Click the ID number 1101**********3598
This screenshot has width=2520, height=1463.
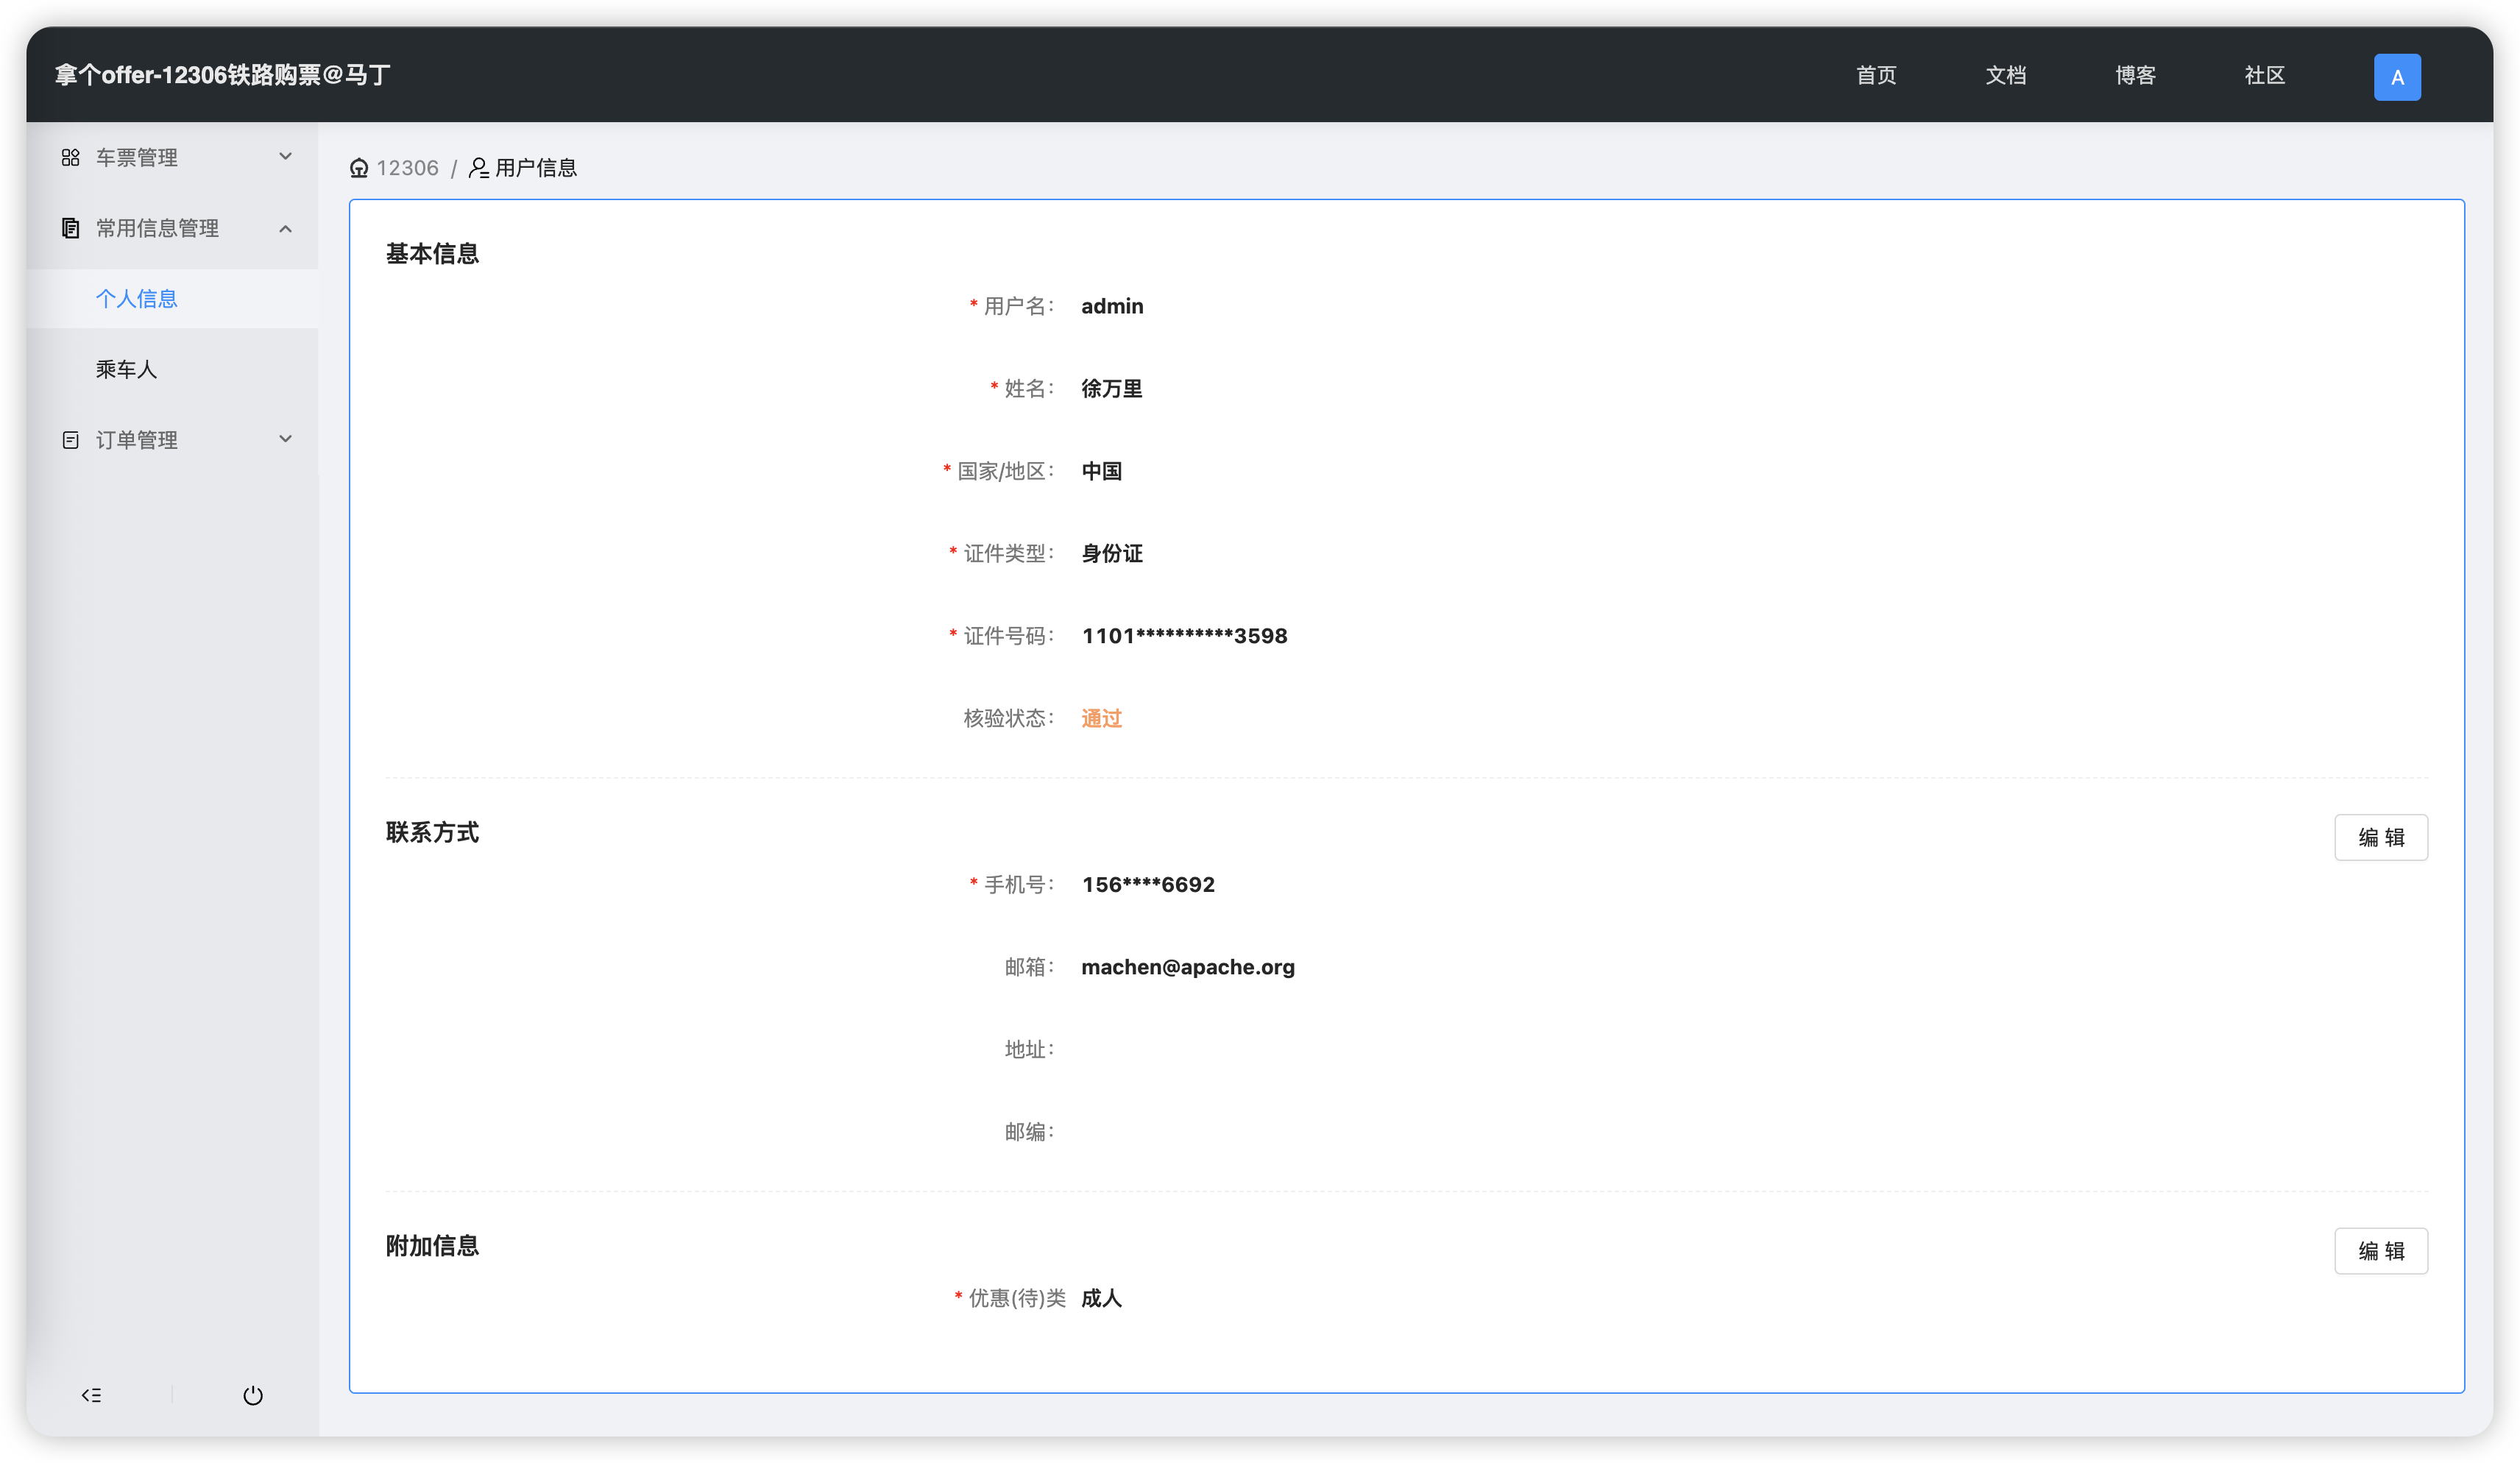1184,636
